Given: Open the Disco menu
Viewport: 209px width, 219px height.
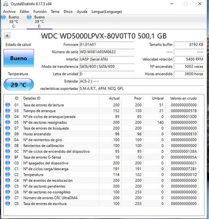Looking at the screenshot, I should [68, 11].
